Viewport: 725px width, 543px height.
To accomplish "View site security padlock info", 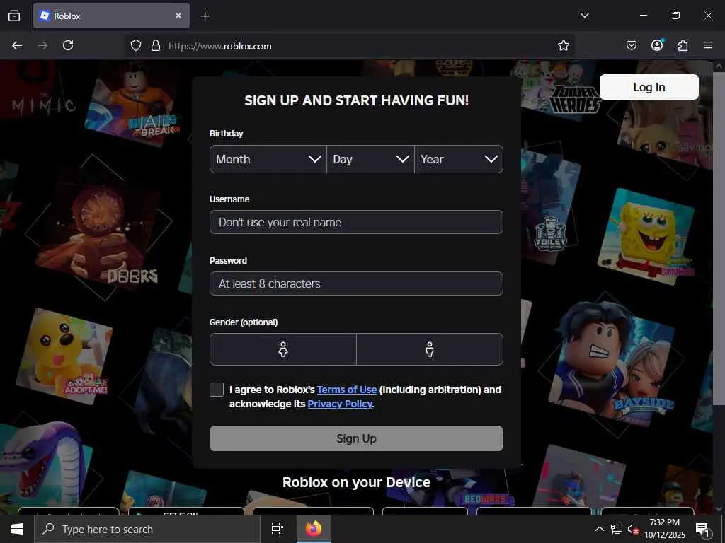I will point(156,45).
